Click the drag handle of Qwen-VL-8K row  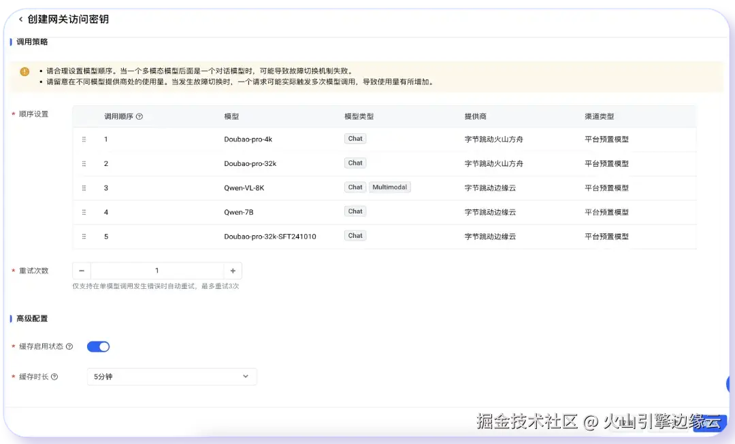tap(84, 188)
